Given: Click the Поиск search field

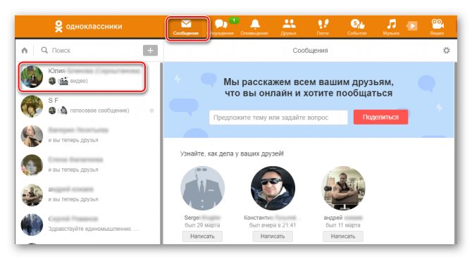Looking at the screenshot, I should pyautogui.click(x=90, y=50).
